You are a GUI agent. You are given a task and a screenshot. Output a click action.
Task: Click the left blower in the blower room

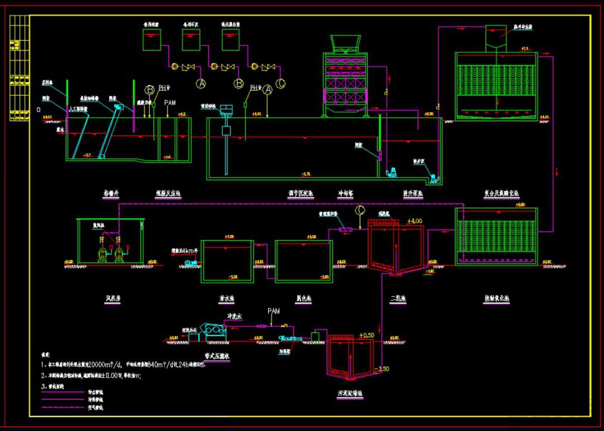(102, 255)
